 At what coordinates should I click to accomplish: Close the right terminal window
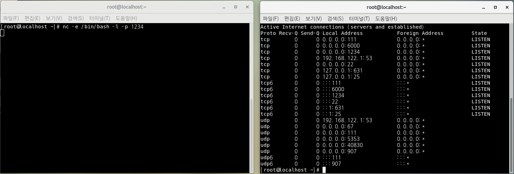click(507, 7)
